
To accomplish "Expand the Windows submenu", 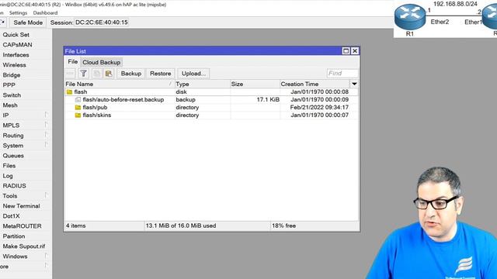I will point(47,256).
